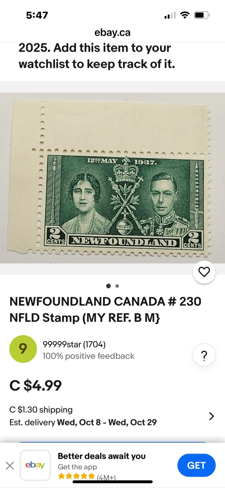View the 100% positive feedback link

click(x=89, y=356)
